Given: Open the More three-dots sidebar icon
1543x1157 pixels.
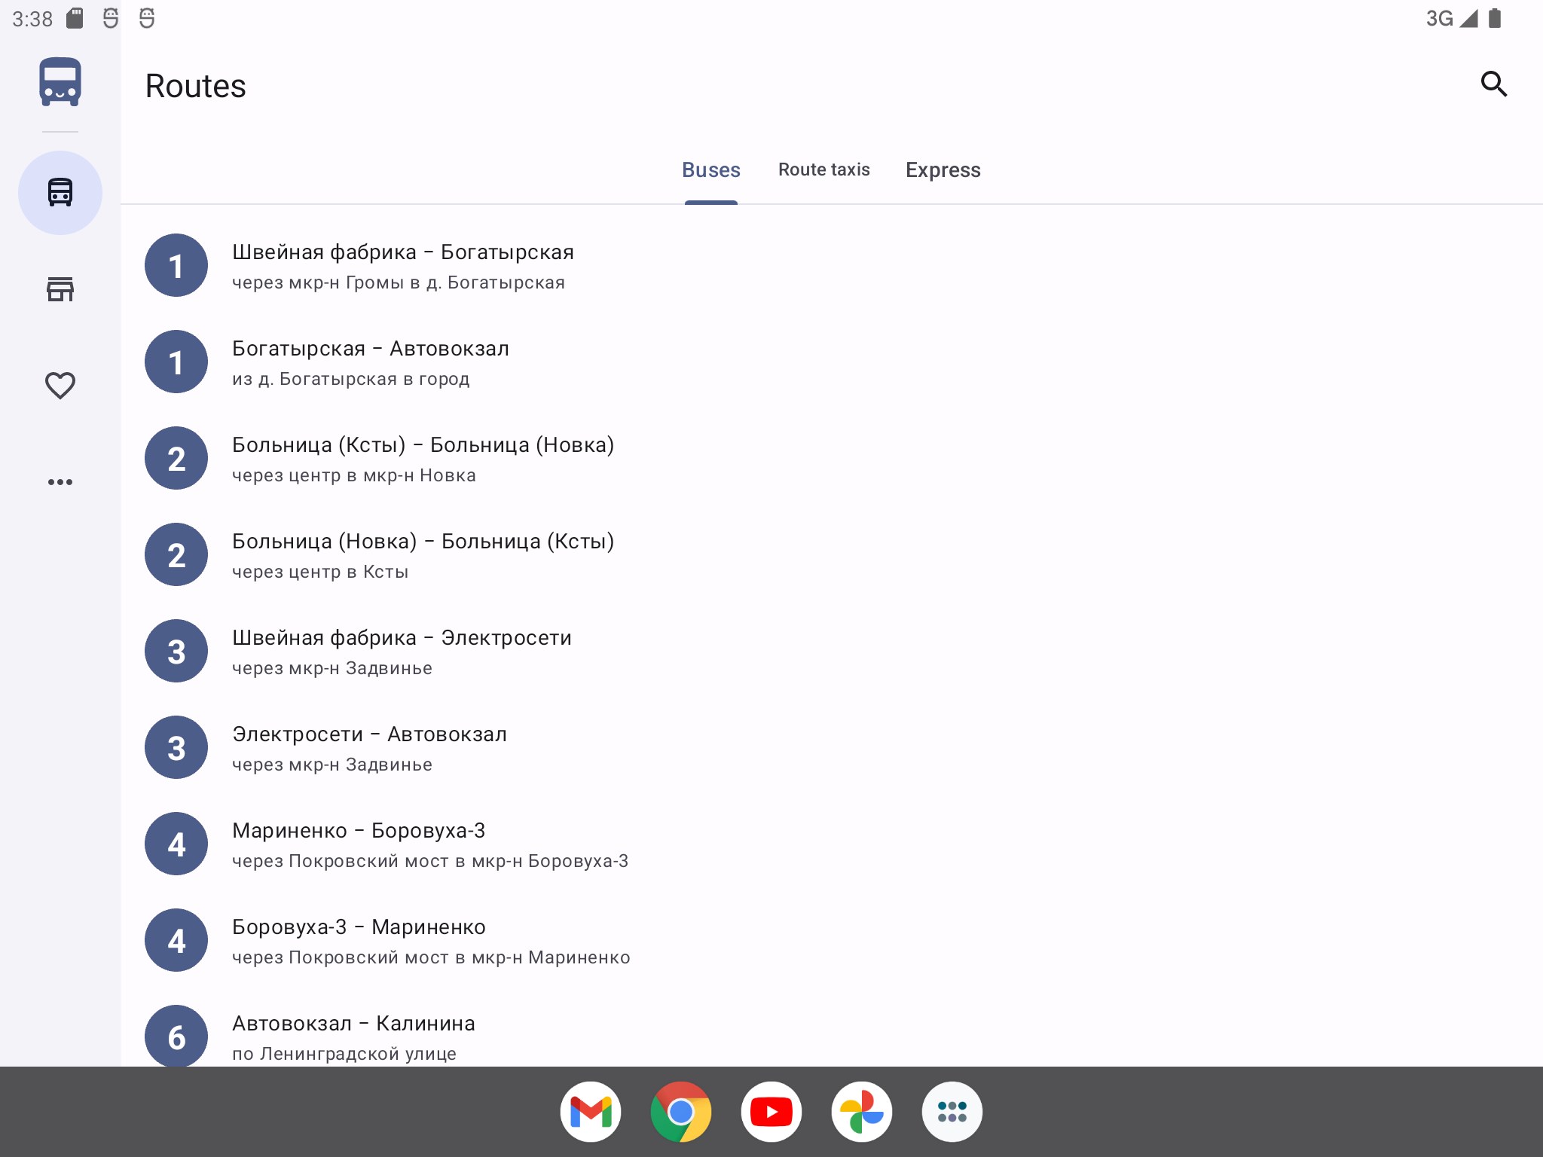Looking at the screenshot, I should [x=60, y=482].
